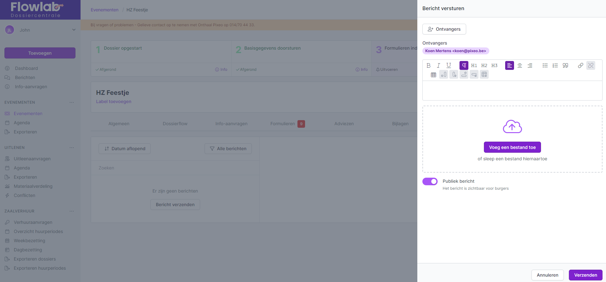Insert a table using the table icon
606x282 pixels.
[x=433, y=75]
